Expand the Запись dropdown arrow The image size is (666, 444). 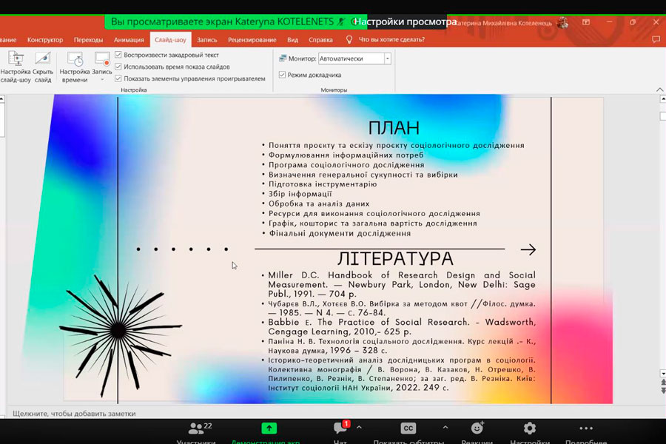[102, 79]
